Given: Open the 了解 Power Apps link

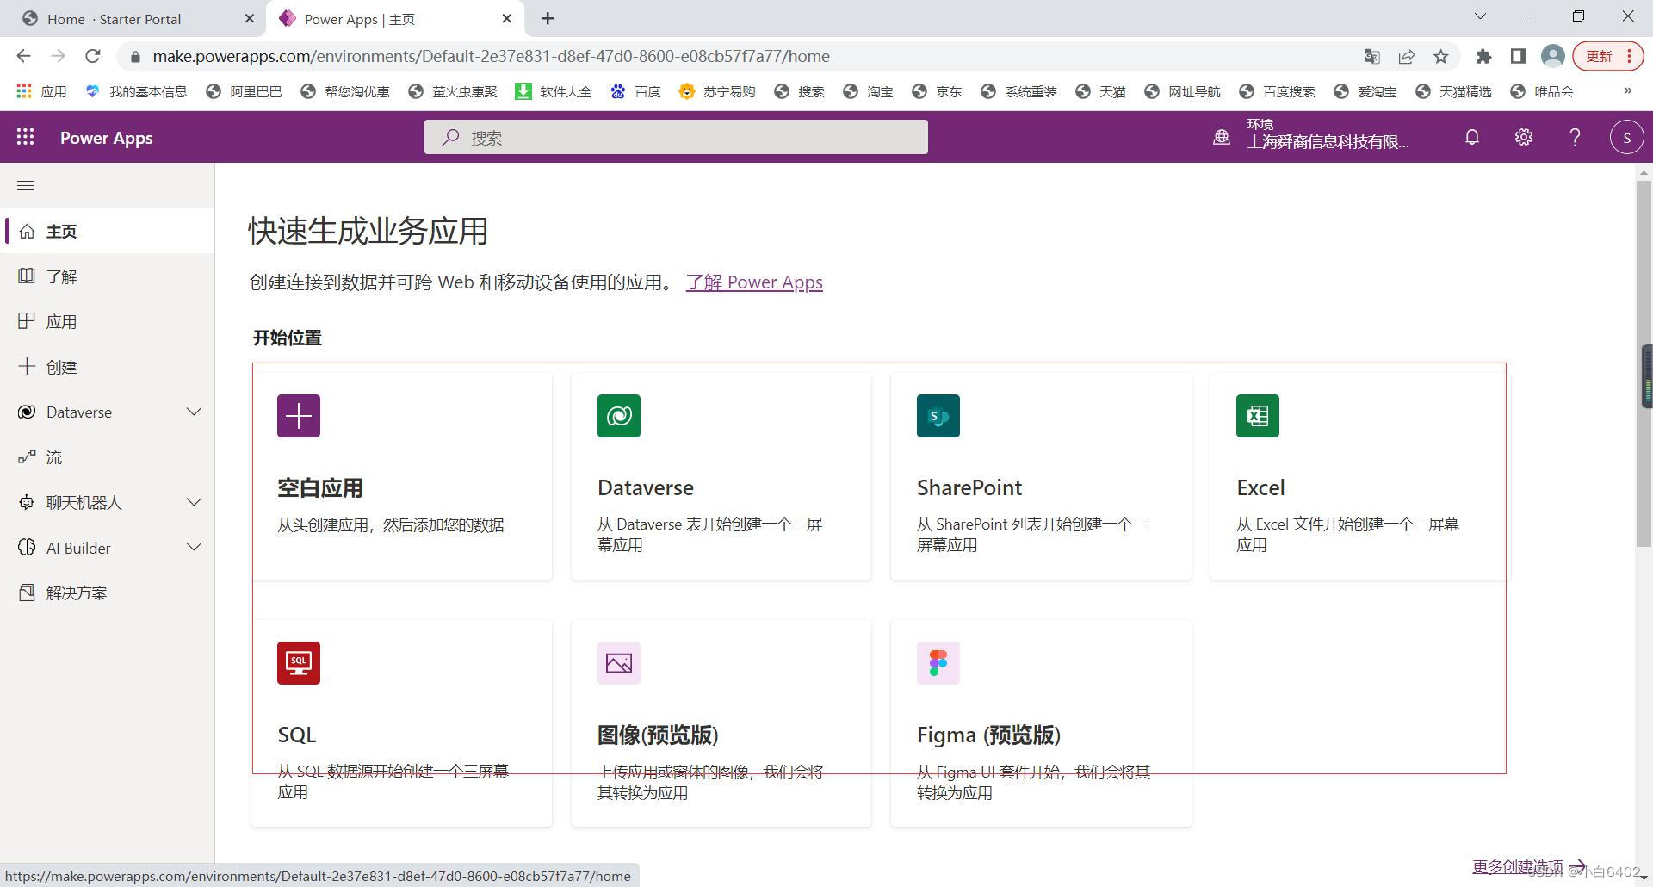Looking at the screenshot, I should pyautogui.click(x=754, y=282).
